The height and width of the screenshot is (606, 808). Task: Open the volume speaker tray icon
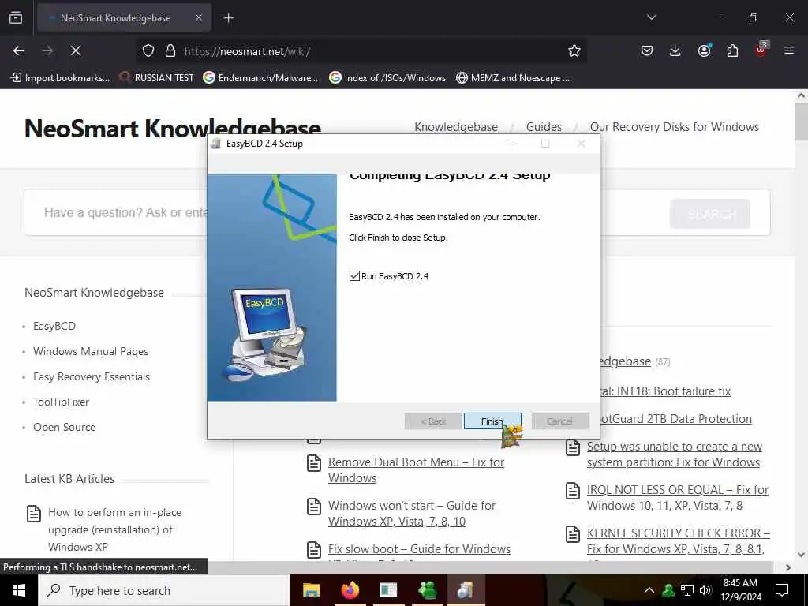pyautogui.click(x=705, y=590)
